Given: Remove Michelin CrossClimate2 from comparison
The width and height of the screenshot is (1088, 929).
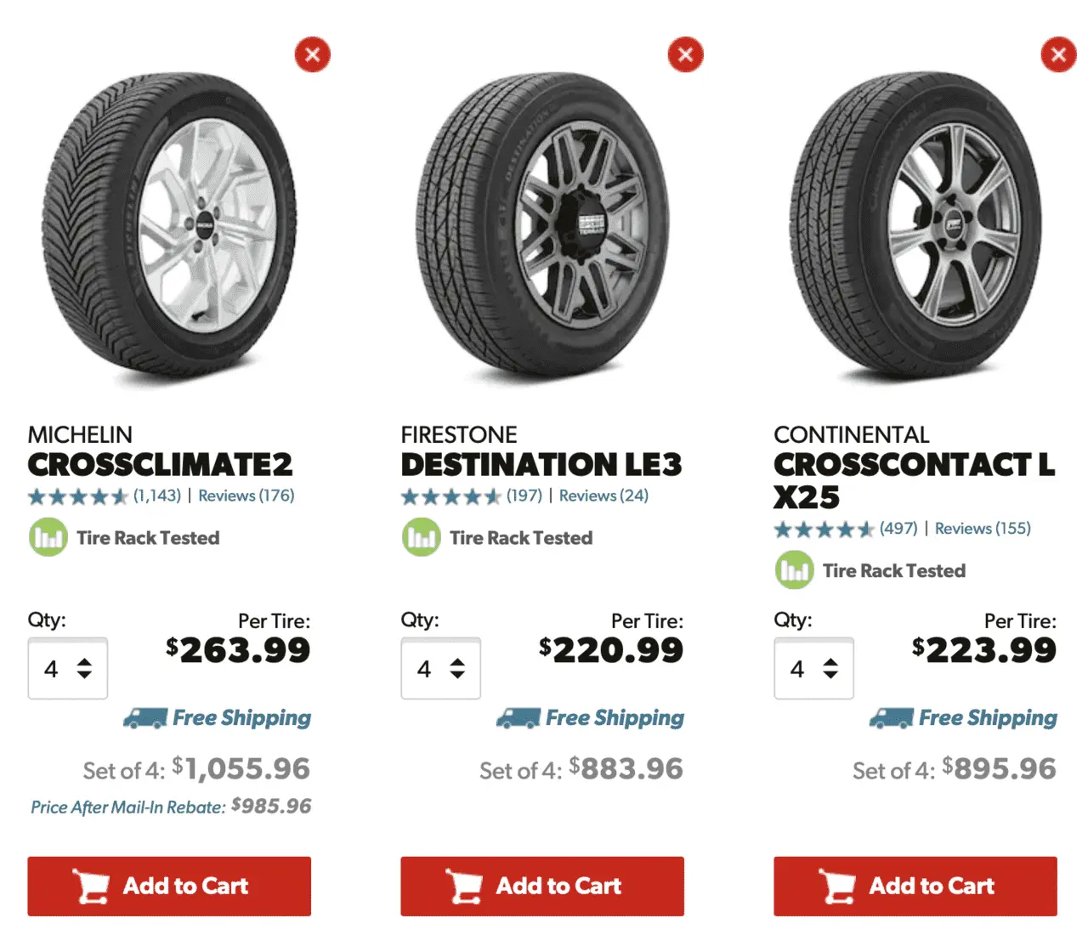Looking at the screenshot, I should click(x=312, y=55).
